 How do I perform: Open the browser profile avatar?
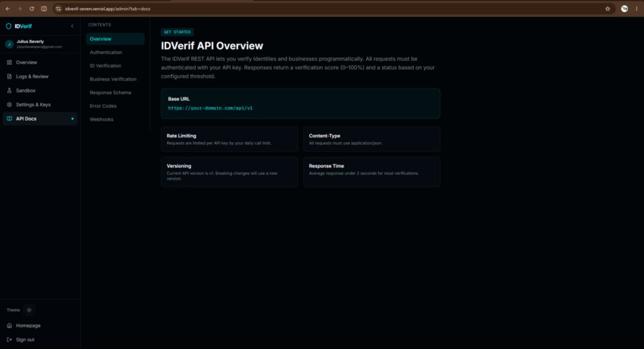tap(624, 9)
